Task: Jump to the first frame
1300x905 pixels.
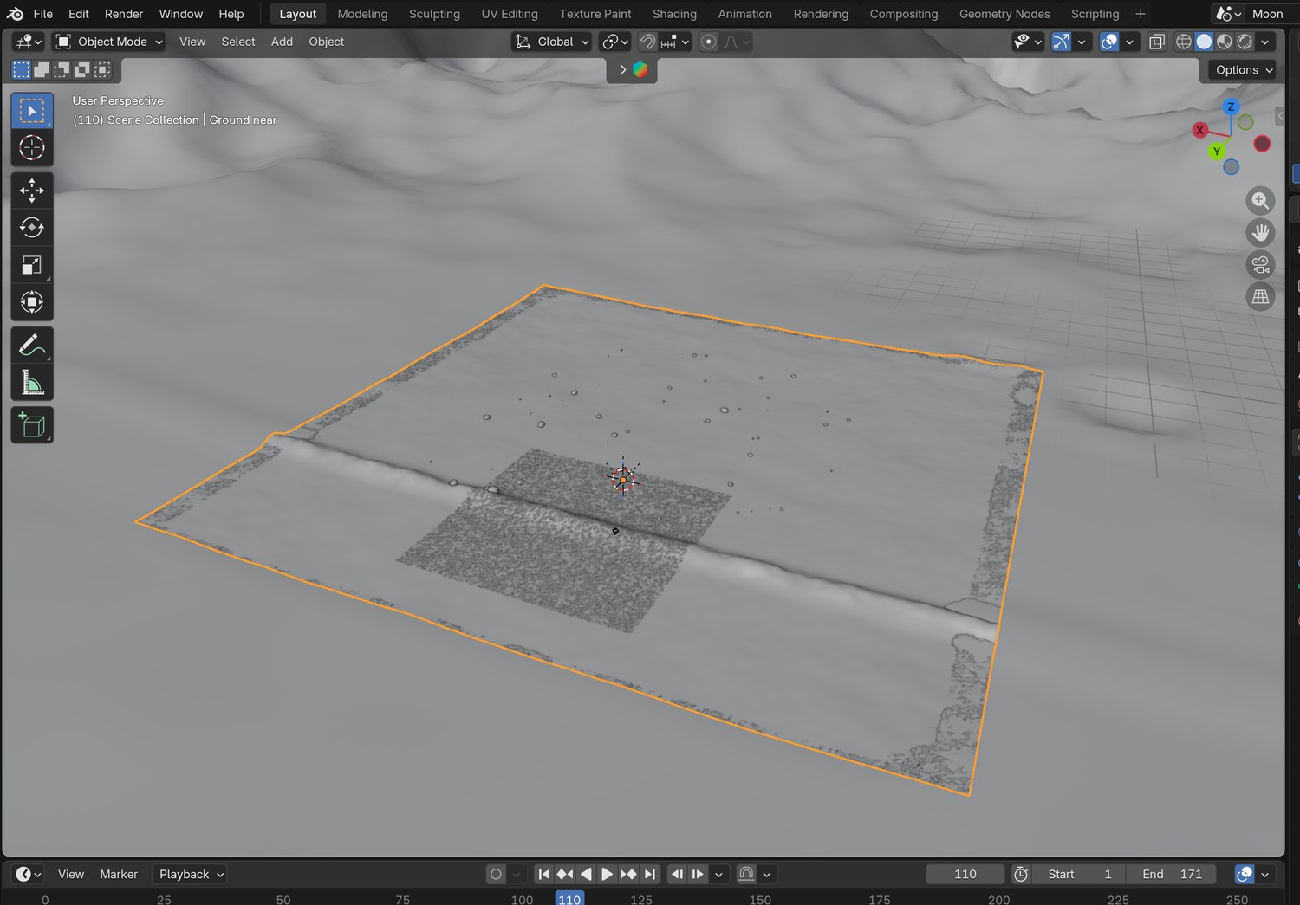Action: pos(543,874)
